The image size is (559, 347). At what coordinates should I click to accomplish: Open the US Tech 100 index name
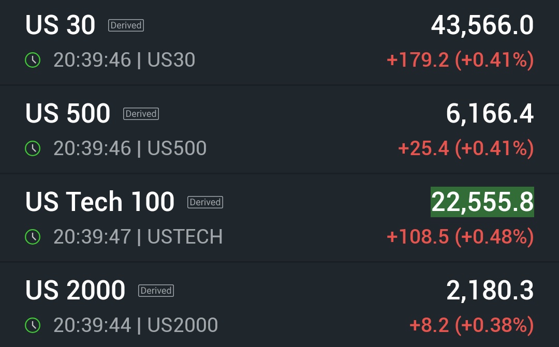(100, 202)
